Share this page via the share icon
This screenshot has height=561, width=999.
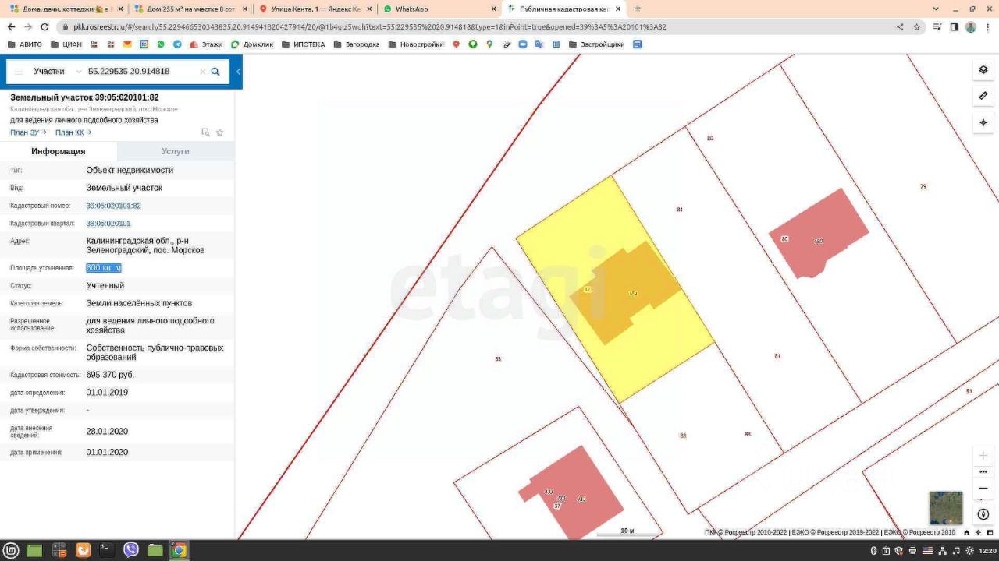click(900, 26)
